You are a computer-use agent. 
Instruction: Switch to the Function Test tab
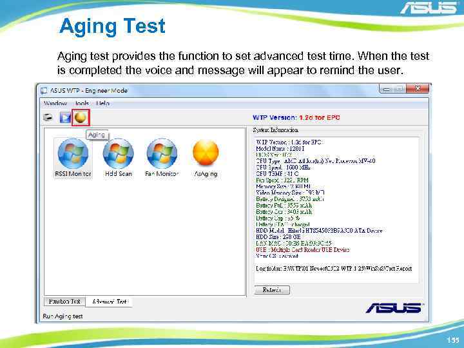pos(64,301)
